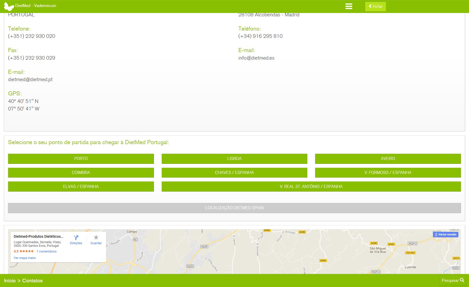Pick V. REAL ST. ANTÓNIO / ESPANHA button
This screenshot has height=287, width=469.
coord(311,187)
